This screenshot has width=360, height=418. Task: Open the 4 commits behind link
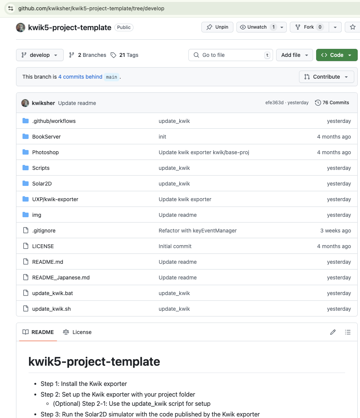pos(80,77)
